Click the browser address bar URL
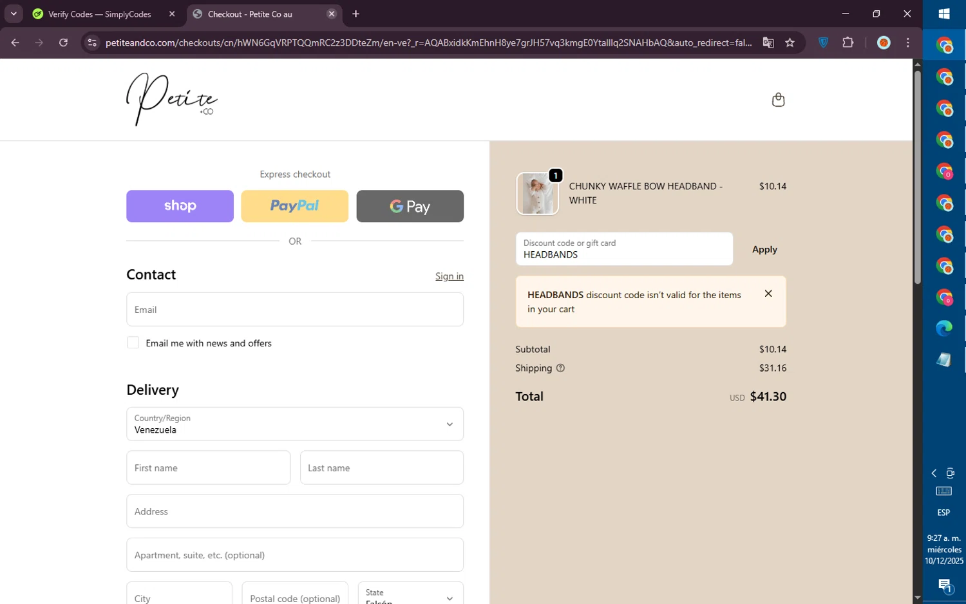966x604 pixels. click(x=428, y=42)
